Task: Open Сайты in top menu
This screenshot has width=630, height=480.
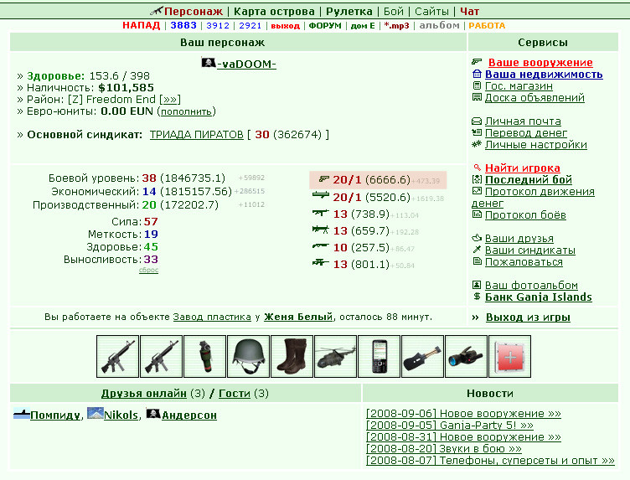Action: 431,11
